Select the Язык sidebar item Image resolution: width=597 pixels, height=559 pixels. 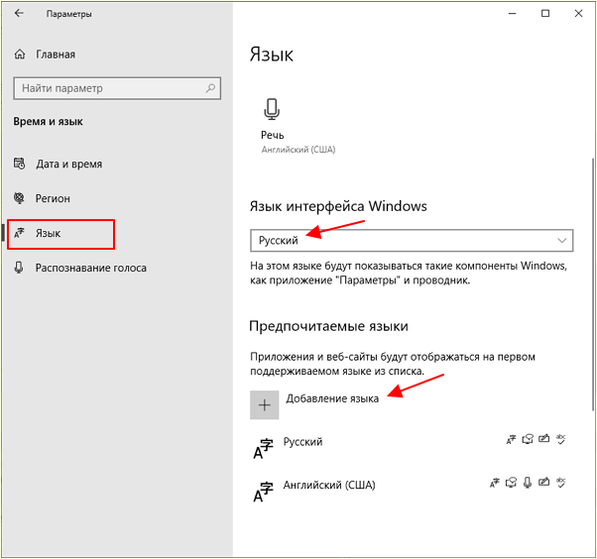[x=60, y=234]
